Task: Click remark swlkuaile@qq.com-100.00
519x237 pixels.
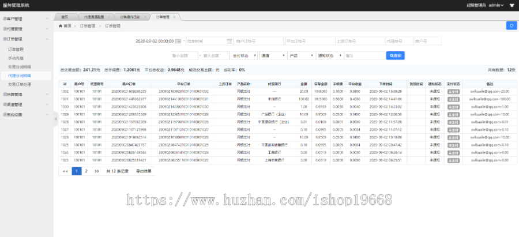Action: 490,99
